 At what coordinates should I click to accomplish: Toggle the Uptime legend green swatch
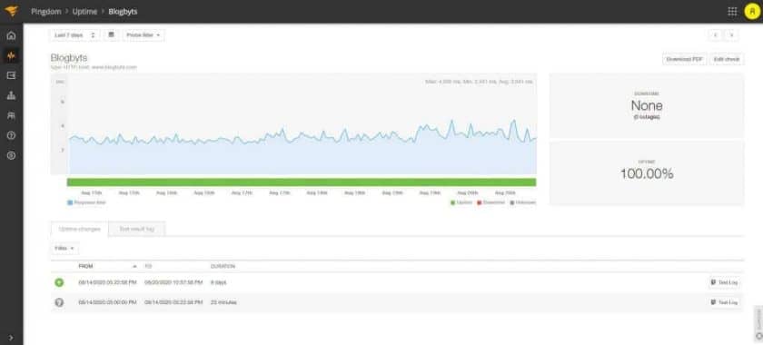tap(453, 202)
